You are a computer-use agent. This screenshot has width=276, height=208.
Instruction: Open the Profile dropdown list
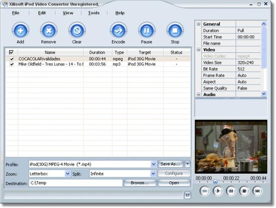click(x=153, y=164)
